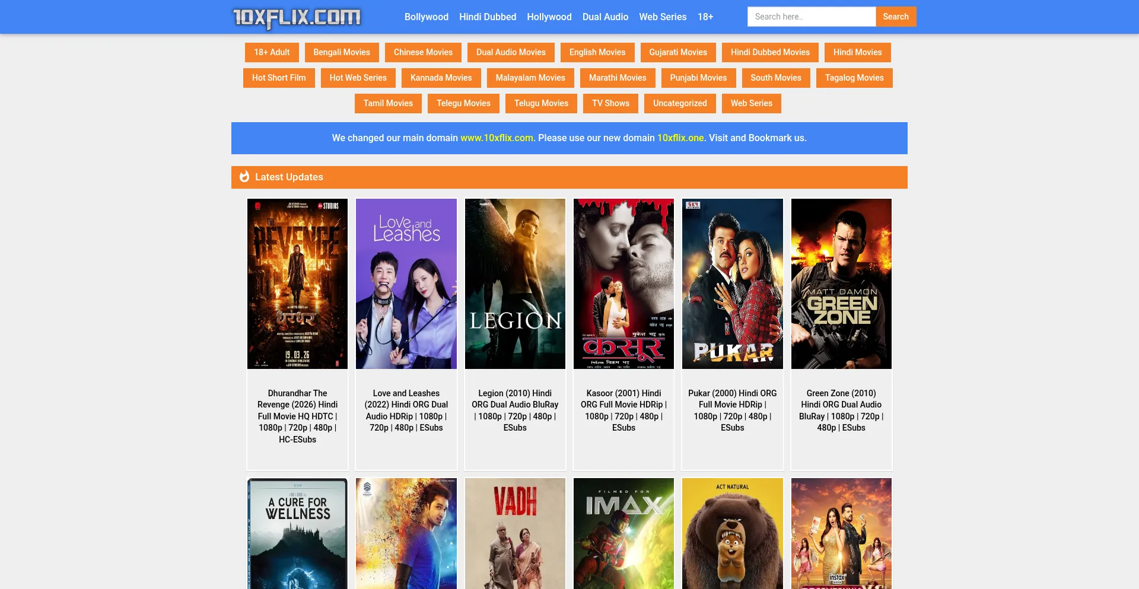Select the 18+ navigation item
This screenshot has width=1139, height=589.
coord(705,17)
